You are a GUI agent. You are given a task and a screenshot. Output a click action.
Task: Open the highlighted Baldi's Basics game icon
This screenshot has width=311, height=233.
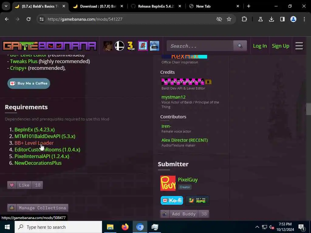143,46
